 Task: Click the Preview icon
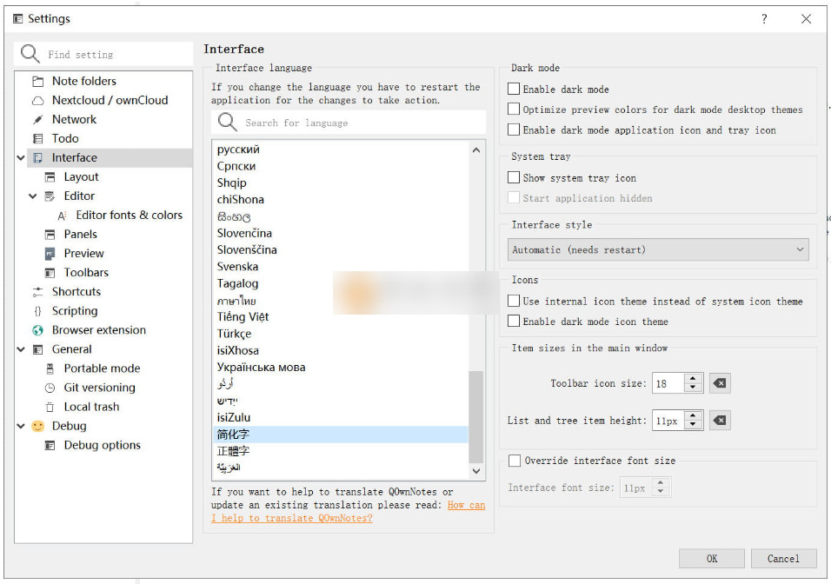tap(50, 253)
